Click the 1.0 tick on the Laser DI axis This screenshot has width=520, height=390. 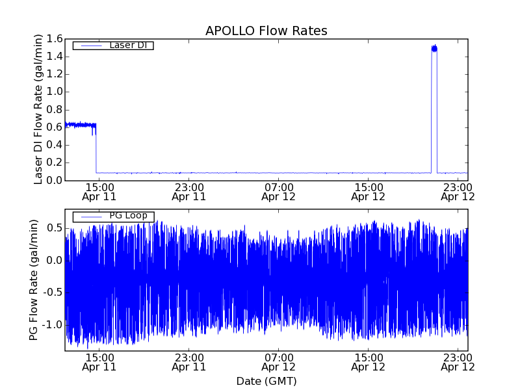[55, 92]
